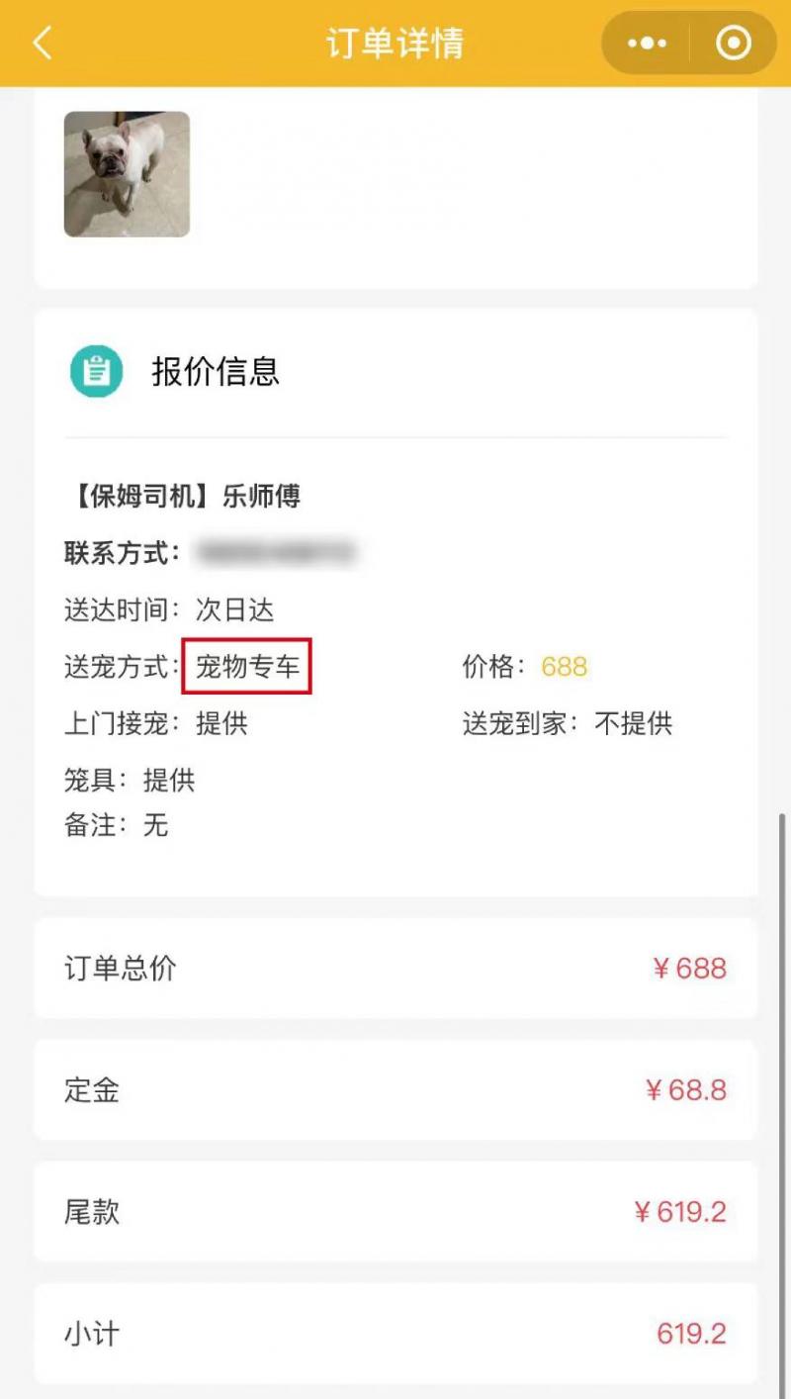
Task: Select the 尾款 ¥619.2 row
Action: (x=395, y=1212)
